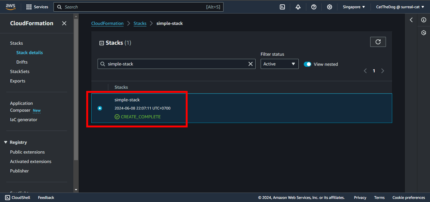The width and height of the screenshot is (430, 202).
Task: Toggle the View nested switch
Action: (x=308, y=64)
